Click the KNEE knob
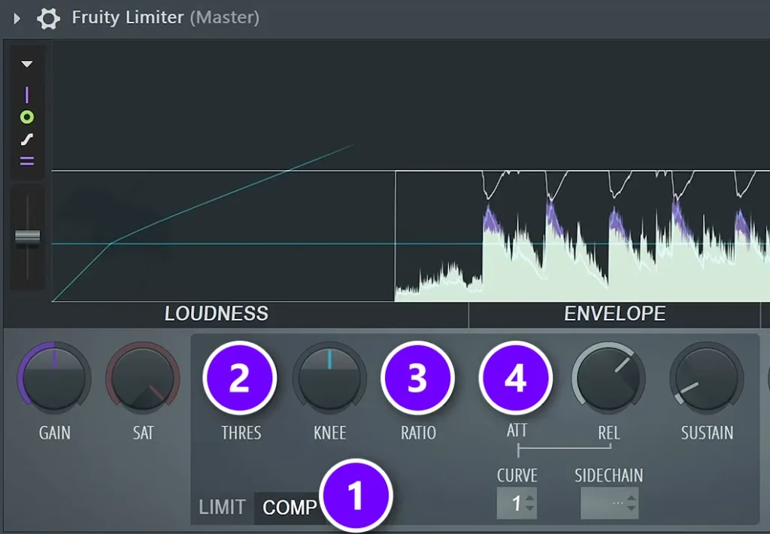 (329, 378)
